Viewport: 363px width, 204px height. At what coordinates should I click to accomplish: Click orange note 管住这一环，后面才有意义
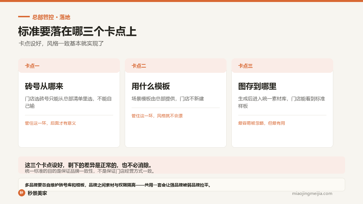coord(50,123)
